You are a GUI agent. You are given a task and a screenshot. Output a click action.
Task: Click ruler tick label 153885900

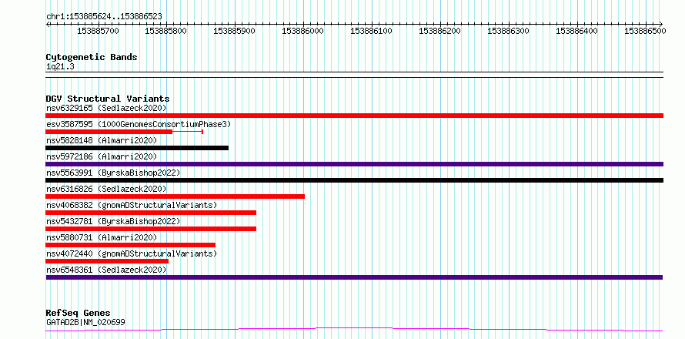click(235, 31)
